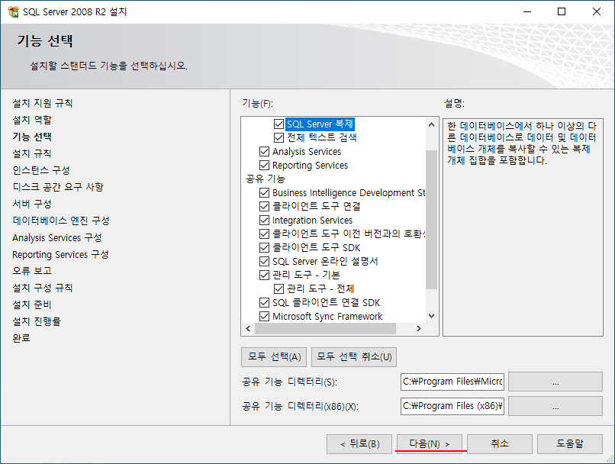Screen dimensions: 615x464
Task: Click the 디스크 공간 요구 사항 step
Action: pos(58,187)
